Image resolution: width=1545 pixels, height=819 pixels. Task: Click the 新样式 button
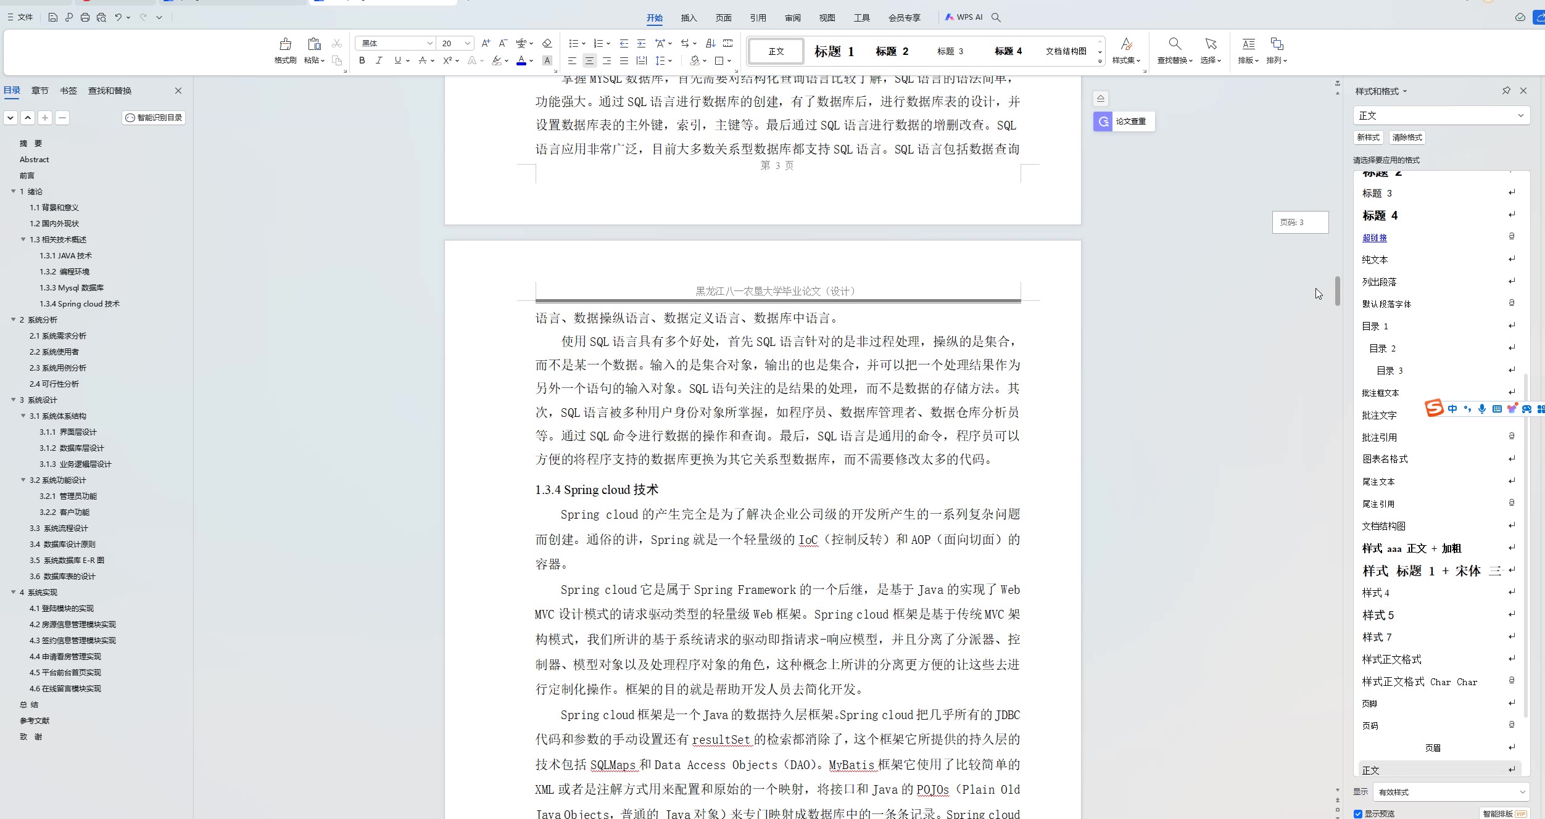(1368, 138)
